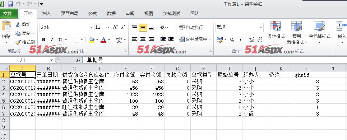Screen dimensions: 347x140
Task: Toggle middle vertical alignment
Action: coord(143,28)
